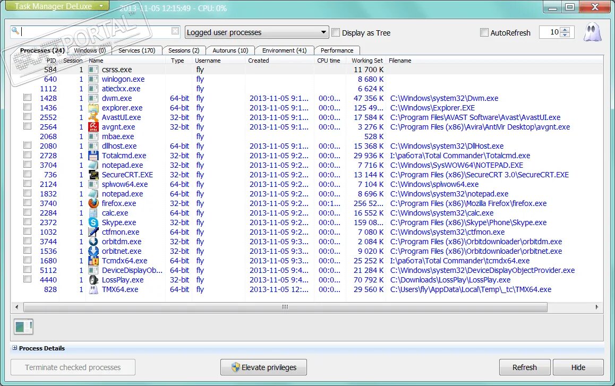Click Terminate checked processes button
Viewport: 615px width, 386px height.
click(73, 367)
